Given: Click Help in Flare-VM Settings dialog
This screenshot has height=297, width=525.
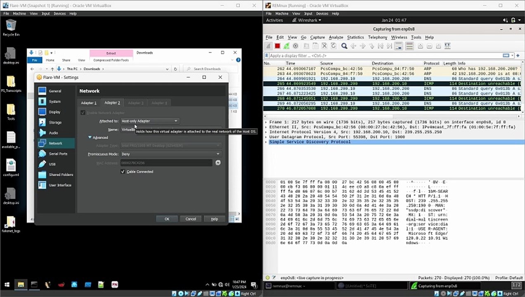Looking at the screenshot, I should click(214, 219).
